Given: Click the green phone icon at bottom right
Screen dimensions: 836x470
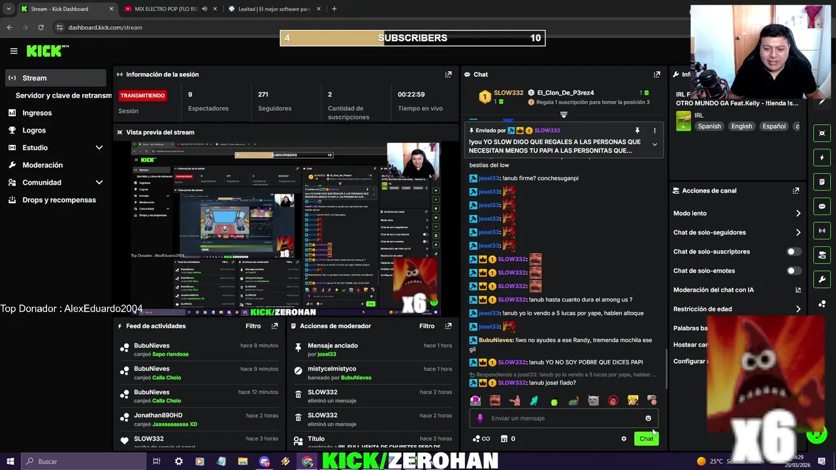Looking at the screenshot, I should point(816,434).
